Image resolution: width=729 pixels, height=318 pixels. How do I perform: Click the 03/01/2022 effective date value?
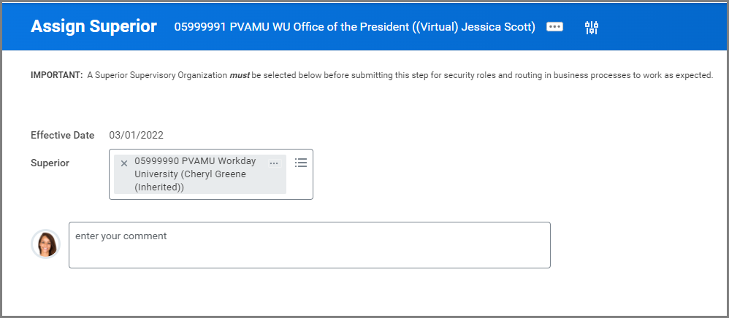[x=136, y=135]
